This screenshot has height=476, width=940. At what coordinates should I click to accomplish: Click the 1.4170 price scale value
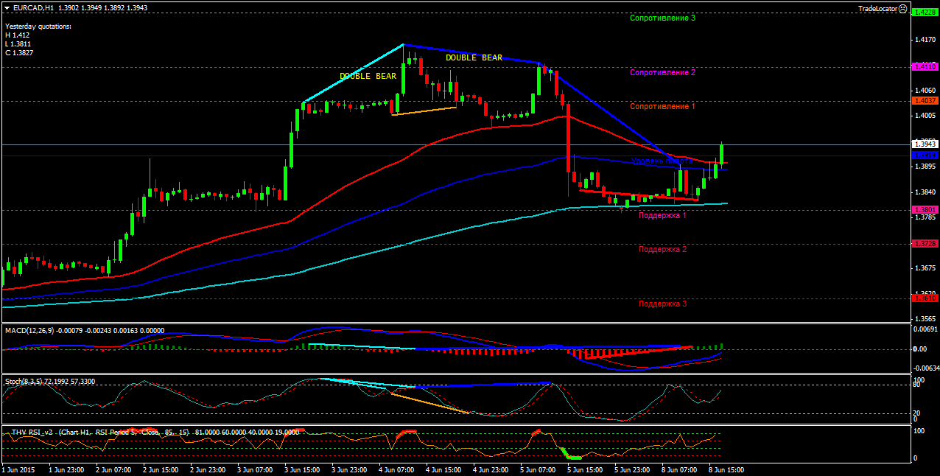pos(925,39)
